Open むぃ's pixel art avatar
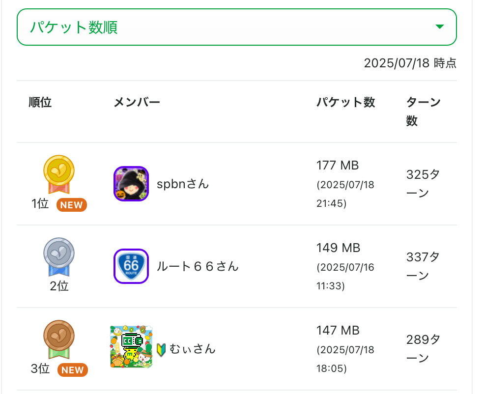This screenshot has width=484, height=394. point(131,347)
